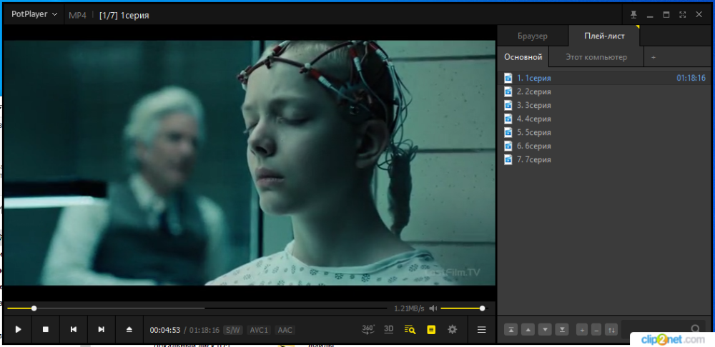This screenshot has width=715, height=347.
Task: Select playlist item 1. 1серия
Action: tap(604, 78)
